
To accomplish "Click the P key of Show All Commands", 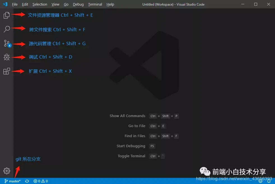I will pos(176,116).
